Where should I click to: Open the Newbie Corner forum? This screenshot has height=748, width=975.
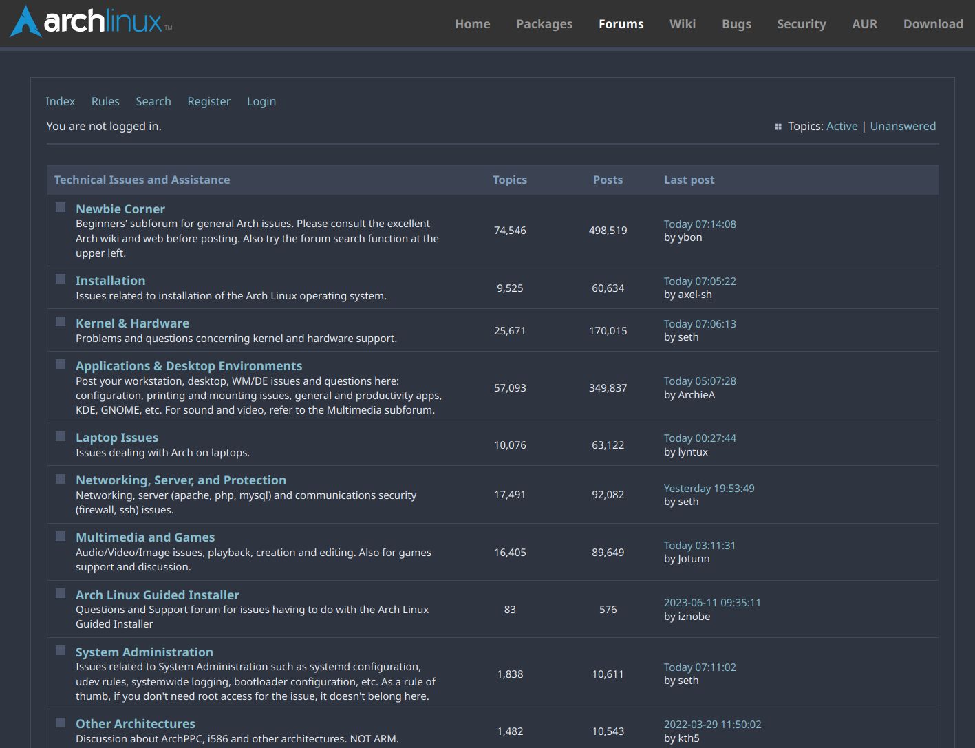point(120,209)
